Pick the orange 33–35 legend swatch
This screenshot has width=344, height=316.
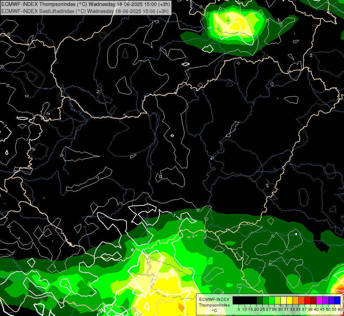pos(295,301)
